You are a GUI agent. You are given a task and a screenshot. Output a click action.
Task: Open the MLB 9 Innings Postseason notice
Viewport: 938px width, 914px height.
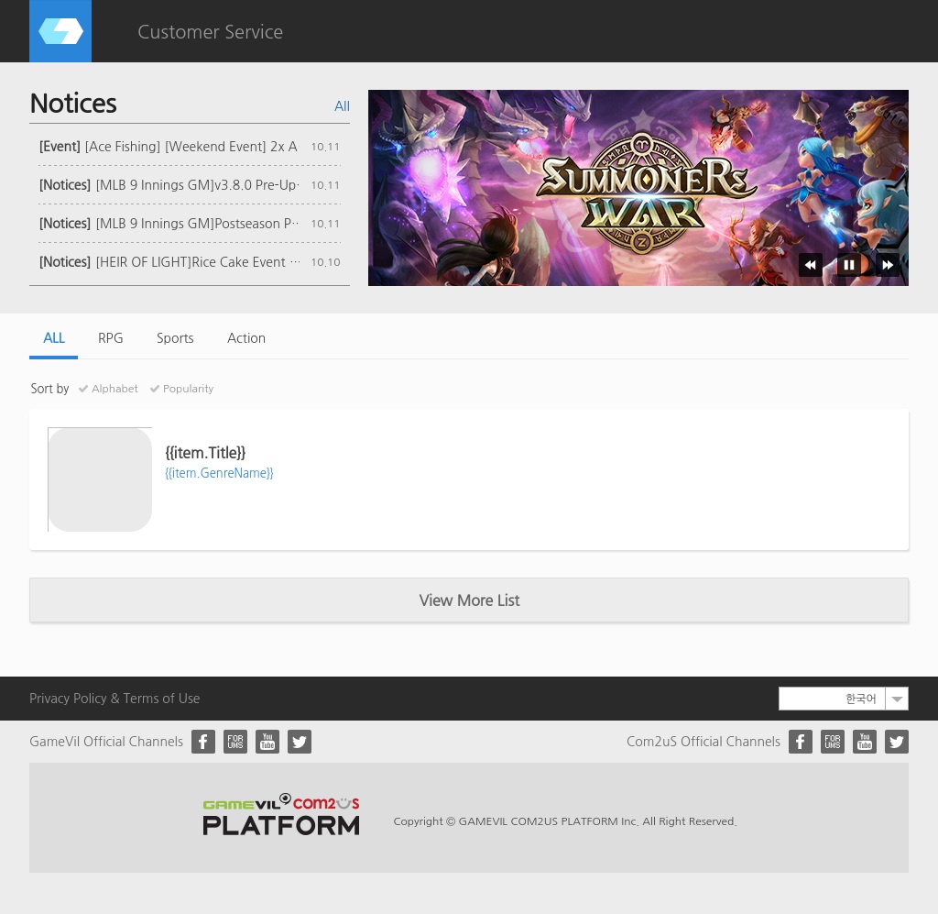click(x=169, y=224)
